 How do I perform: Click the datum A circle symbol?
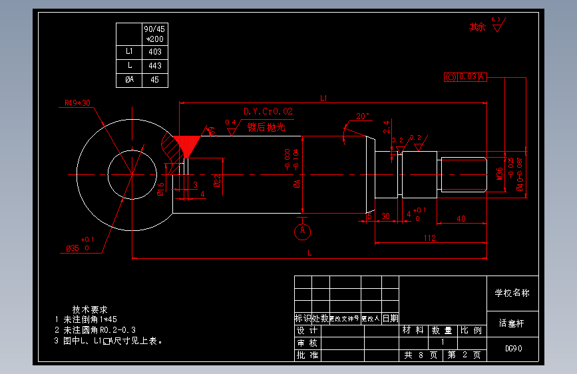click(303, 232)
